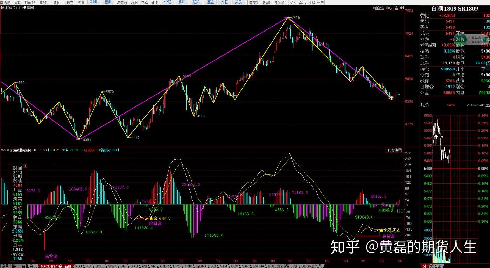Click 默认页 default page option
Image resolution: width=490 pixels, height=268 pixels.
click(x=280, y=2)
